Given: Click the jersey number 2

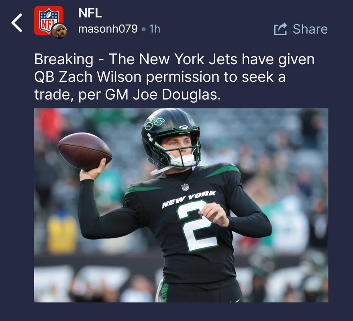Looking at the screenshot, I should (197, 226).
